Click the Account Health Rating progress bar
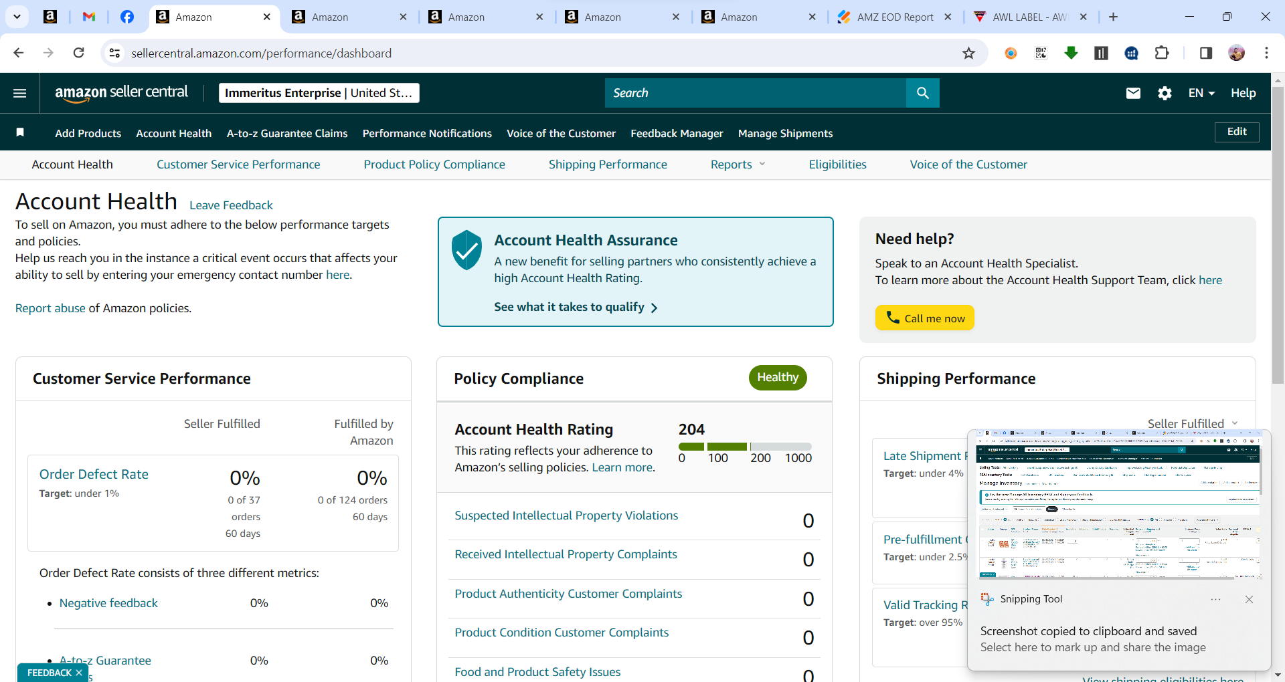The width and height of the screenshot is (1285, 682). pos(745,446)
